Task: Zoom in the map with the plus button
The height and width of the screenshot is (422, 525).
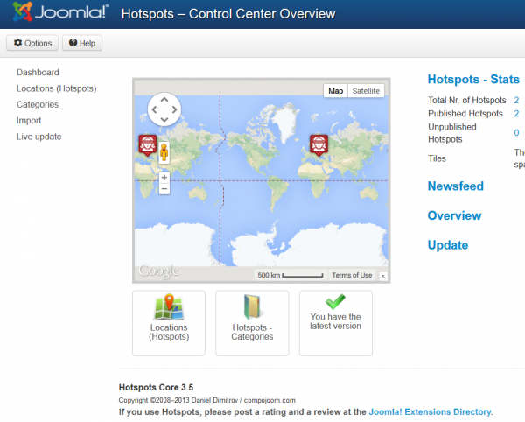Action: [164, 178]
